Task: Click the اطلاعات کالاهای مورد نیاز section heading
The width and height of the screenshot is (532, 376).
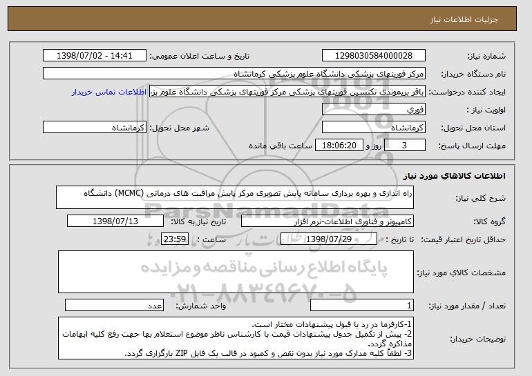Action: tap(455, 176)
